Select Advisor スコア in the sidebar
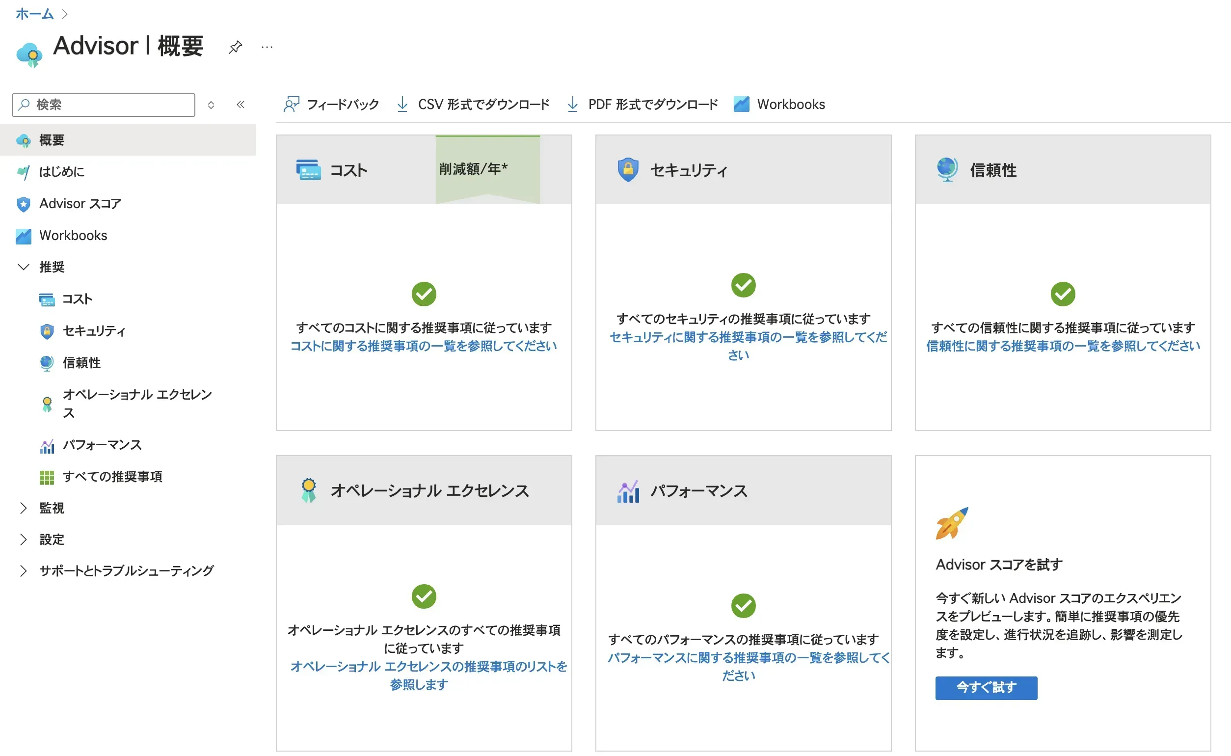This screenshot has width=1231, height=756. (x=80, y=204)
